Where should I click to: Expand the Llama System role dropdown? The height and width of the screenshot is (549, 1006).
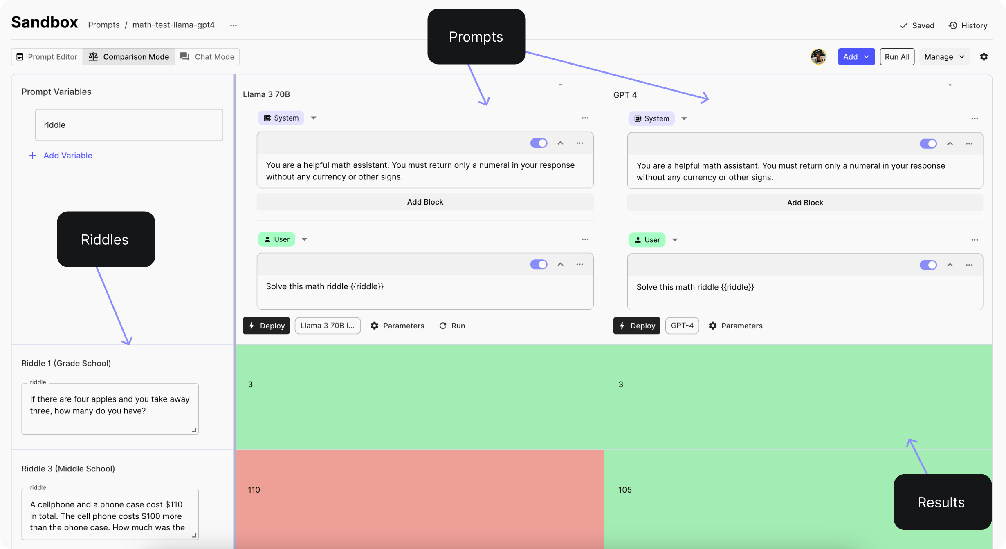pos(314,118)
